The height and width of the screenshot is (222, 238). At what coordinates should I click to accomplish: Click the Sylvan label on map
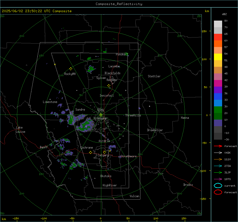click(x=101, y=78)
